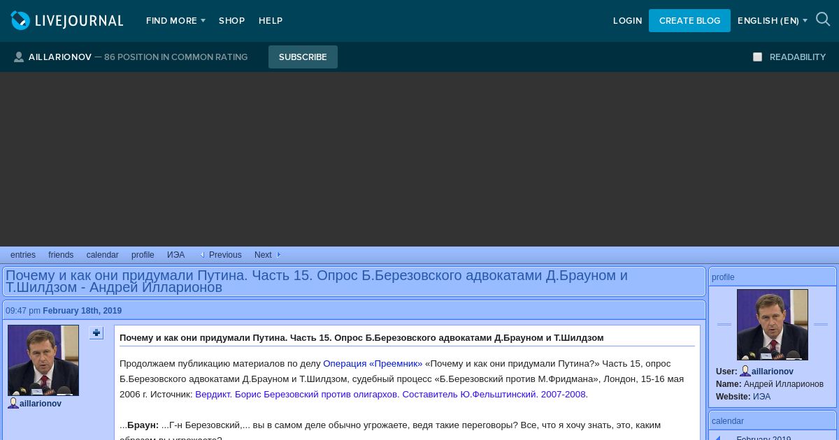
Task: Open the Вердикт. Борис Березовский source link
Action: pyautogui.click(x=390, y=394)
